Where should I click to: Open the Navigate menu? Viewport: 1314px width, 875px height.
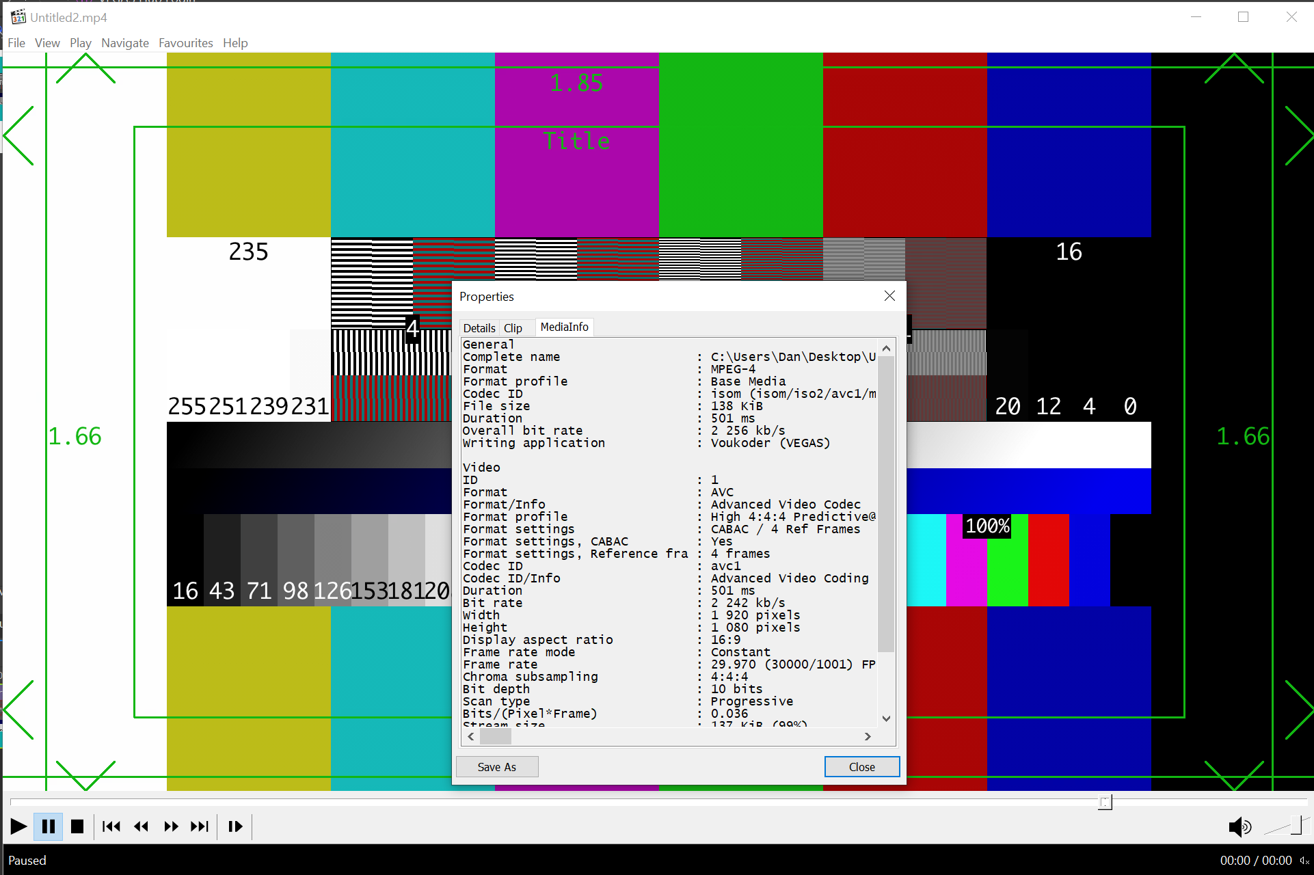click(x=124, y=43)
